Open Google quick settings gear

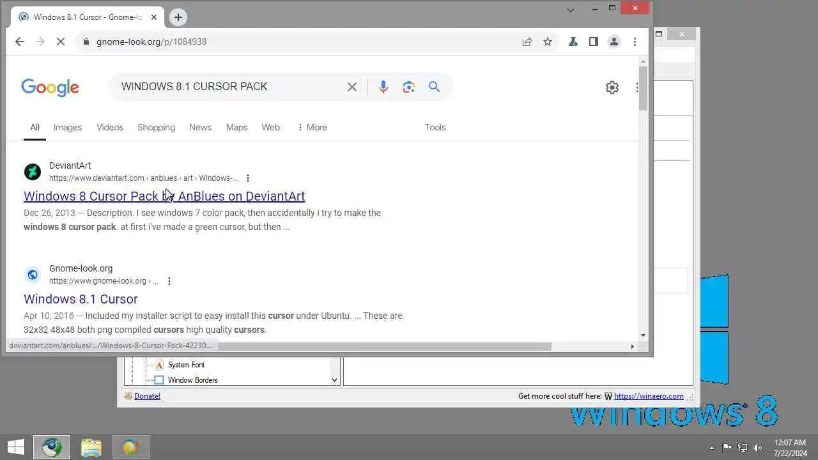pyautogui.click(x=612, y=88)
